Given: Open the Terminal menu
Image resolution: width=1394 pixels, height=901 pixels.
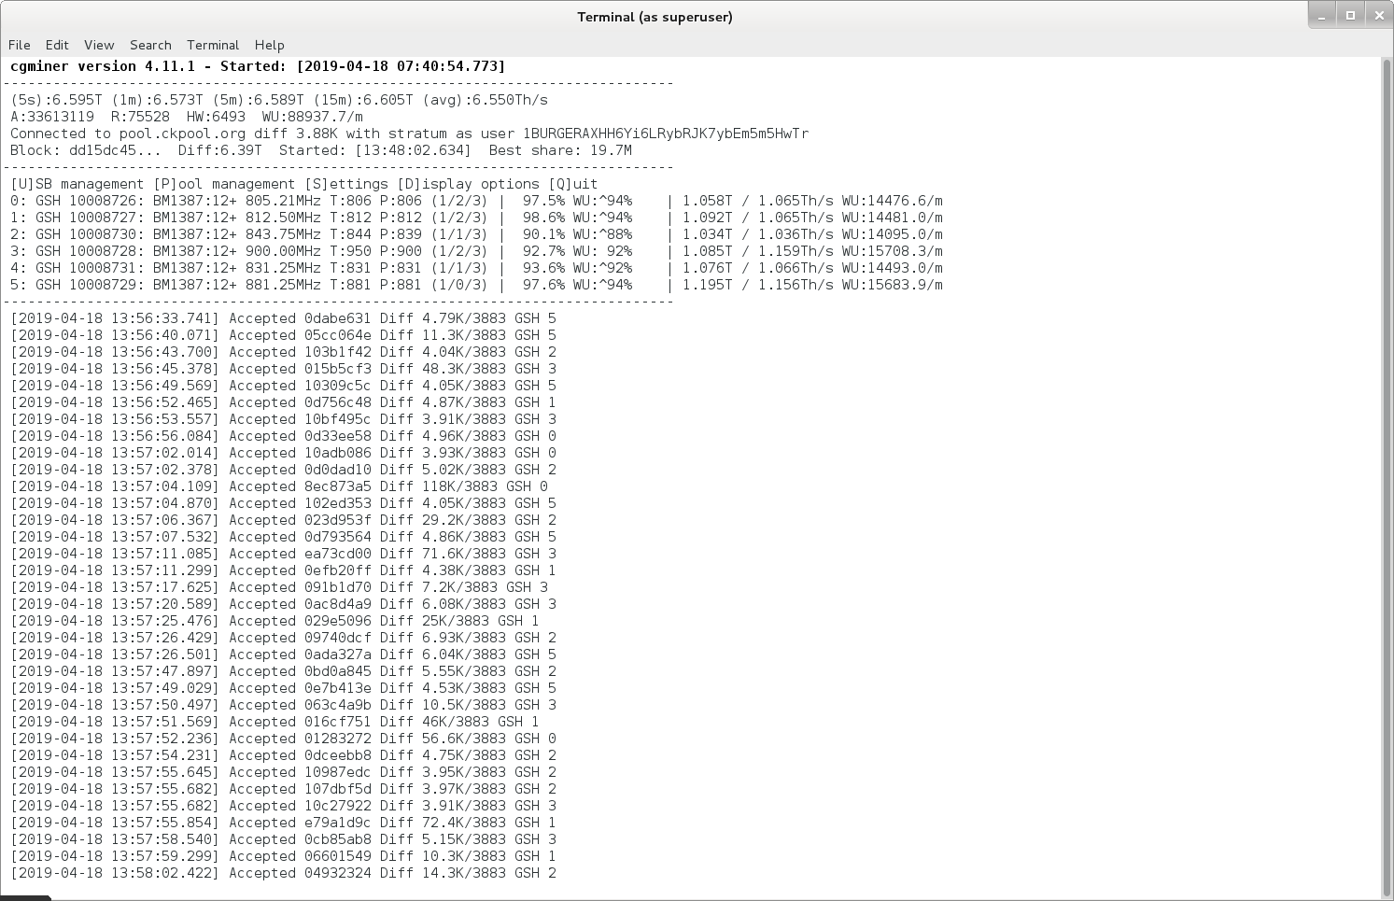Looking at the screenshot, I should tap(213, 45).
